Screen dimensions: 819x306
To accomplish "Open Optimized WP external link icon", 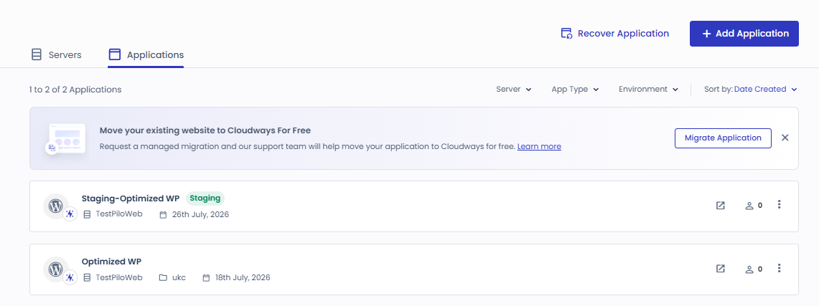I will (x=720, y=269).
